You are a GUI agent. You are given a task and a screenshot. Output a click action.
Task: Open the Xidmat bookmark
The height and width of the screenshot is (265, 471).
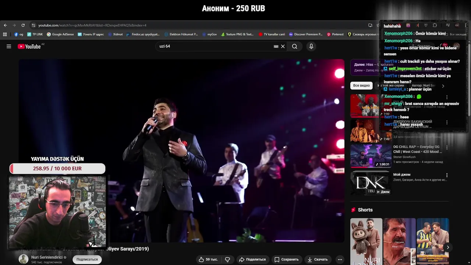pos(115,34)
